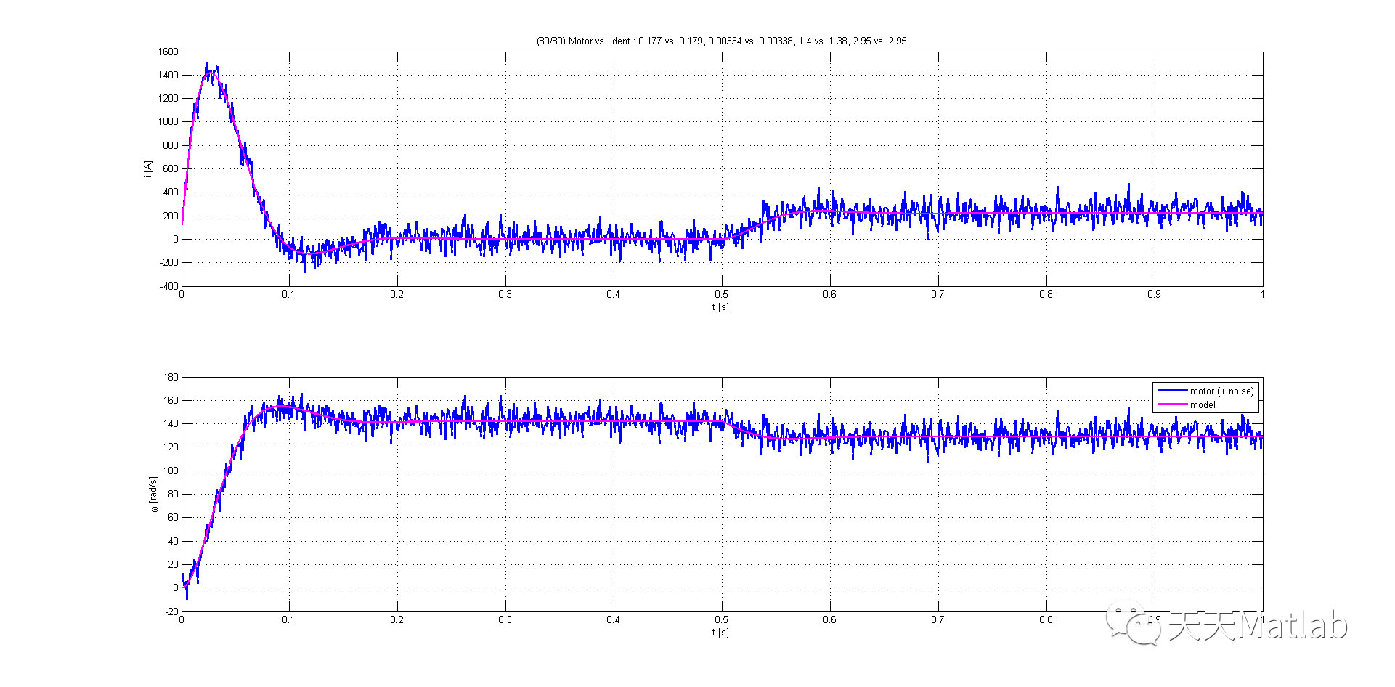
Task: Click the '1600' tick on current axis
Action: pyautogui.click(x=168, y=52)
